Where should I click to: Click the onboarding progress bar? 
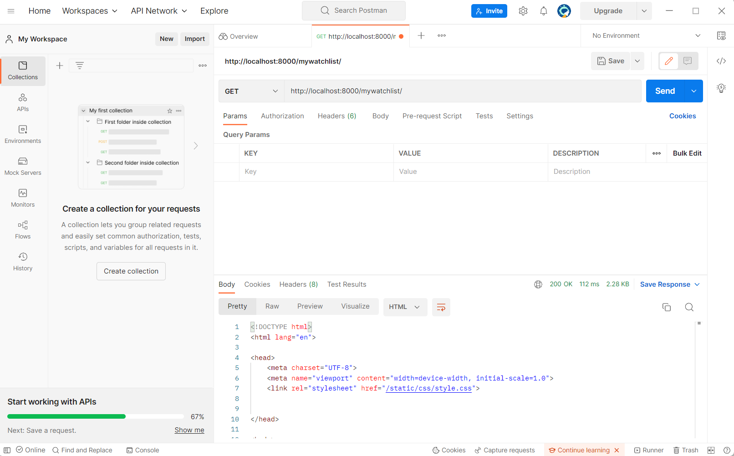[x=95, y=416]
